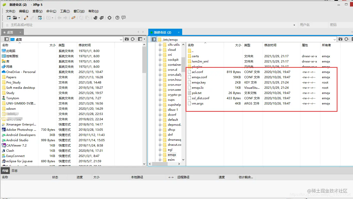Expand the cloud folder in tree
353x199 pixels.
160,50
